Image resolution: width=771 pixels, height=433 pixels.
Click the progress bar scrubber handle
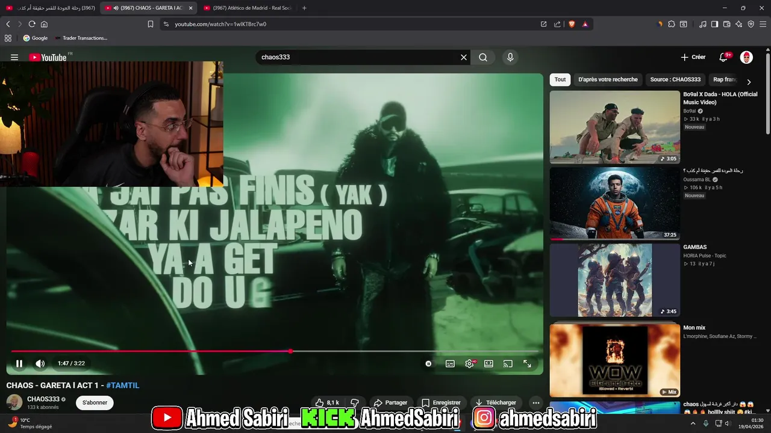point(290,351)
